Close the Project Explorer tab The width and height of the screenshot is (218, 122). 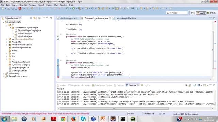[20, 18]
